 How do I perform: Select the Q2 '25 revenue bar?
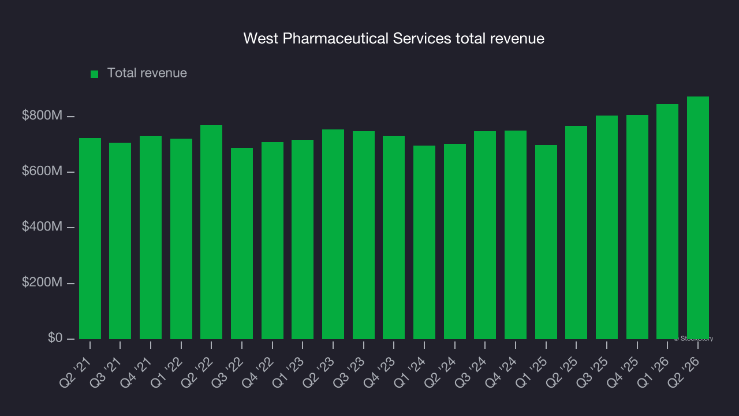pos(576,232)
